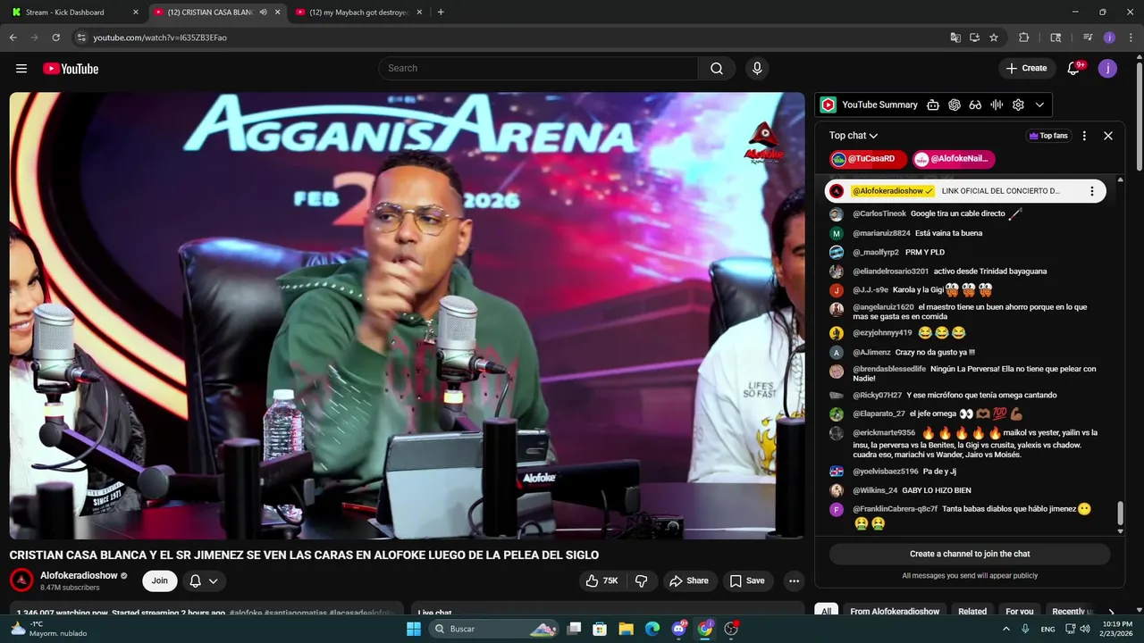Screen dimensions: 1144x643
Task: Open the Create button in YouTube header
Action: click(1026, 69)
